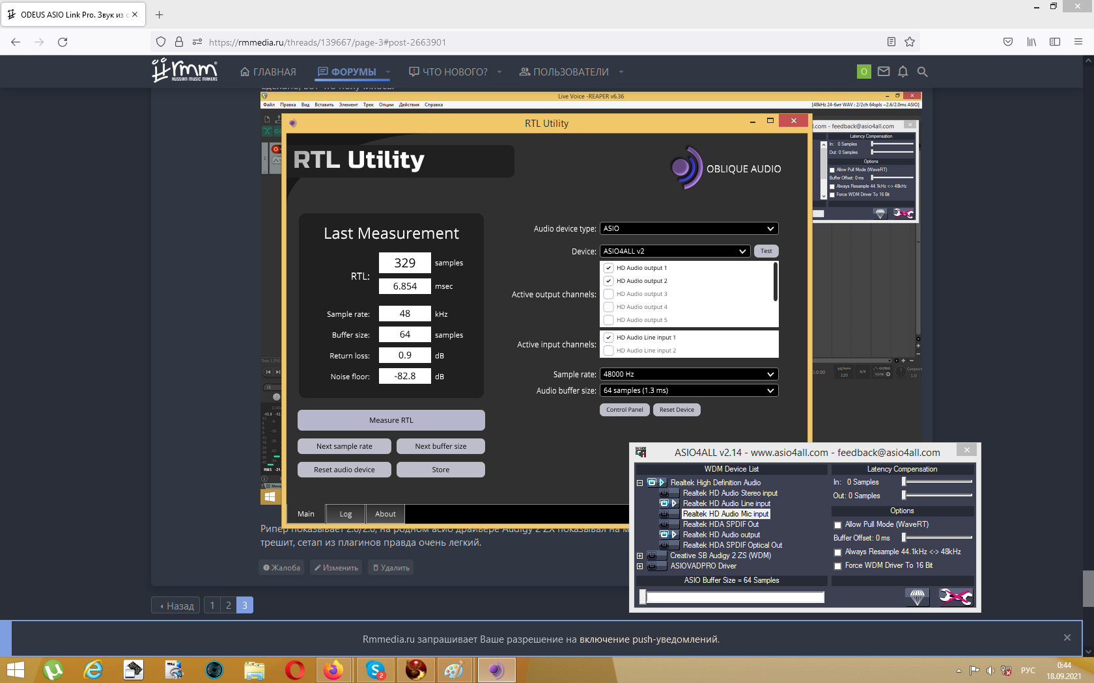1094x683 pixels.
Task: Enable Allow Pull Mode (WaveRT) checkbox
Action: [838, 525]
